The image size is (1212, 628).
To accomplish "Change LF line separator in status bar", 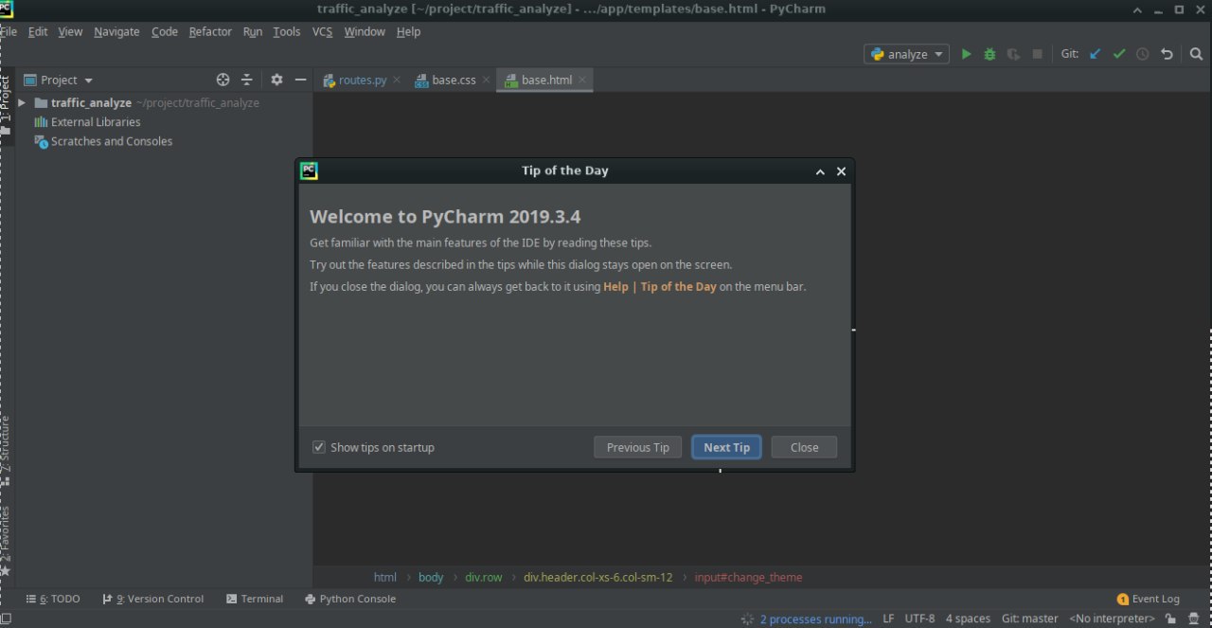I will 888,619.
